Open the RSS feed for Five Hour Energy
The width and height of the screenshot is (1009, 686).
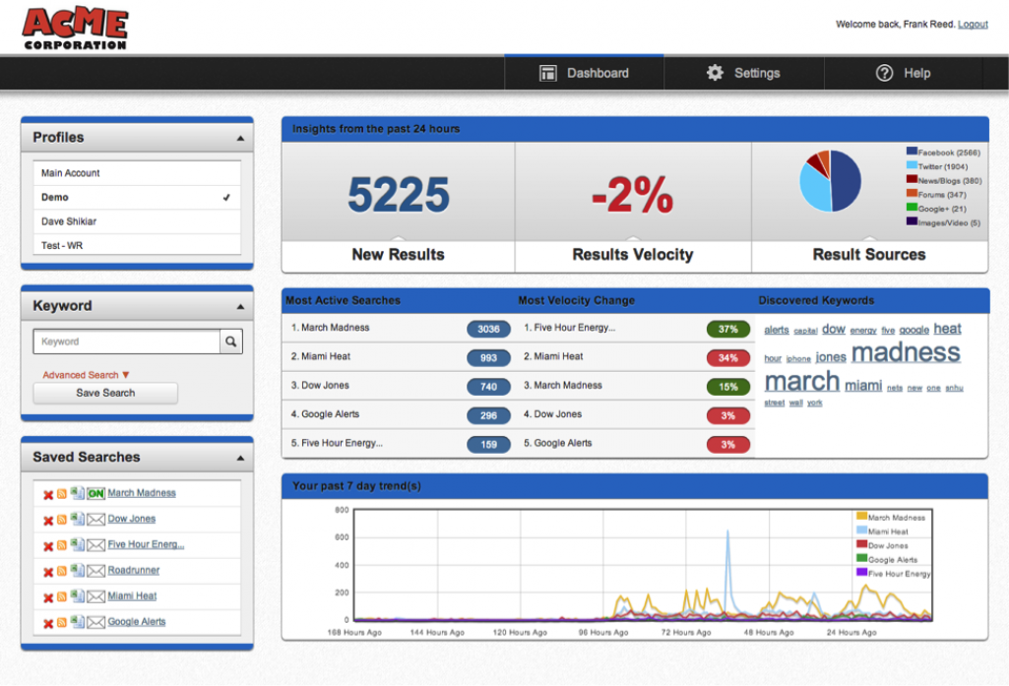click(62, 544)
